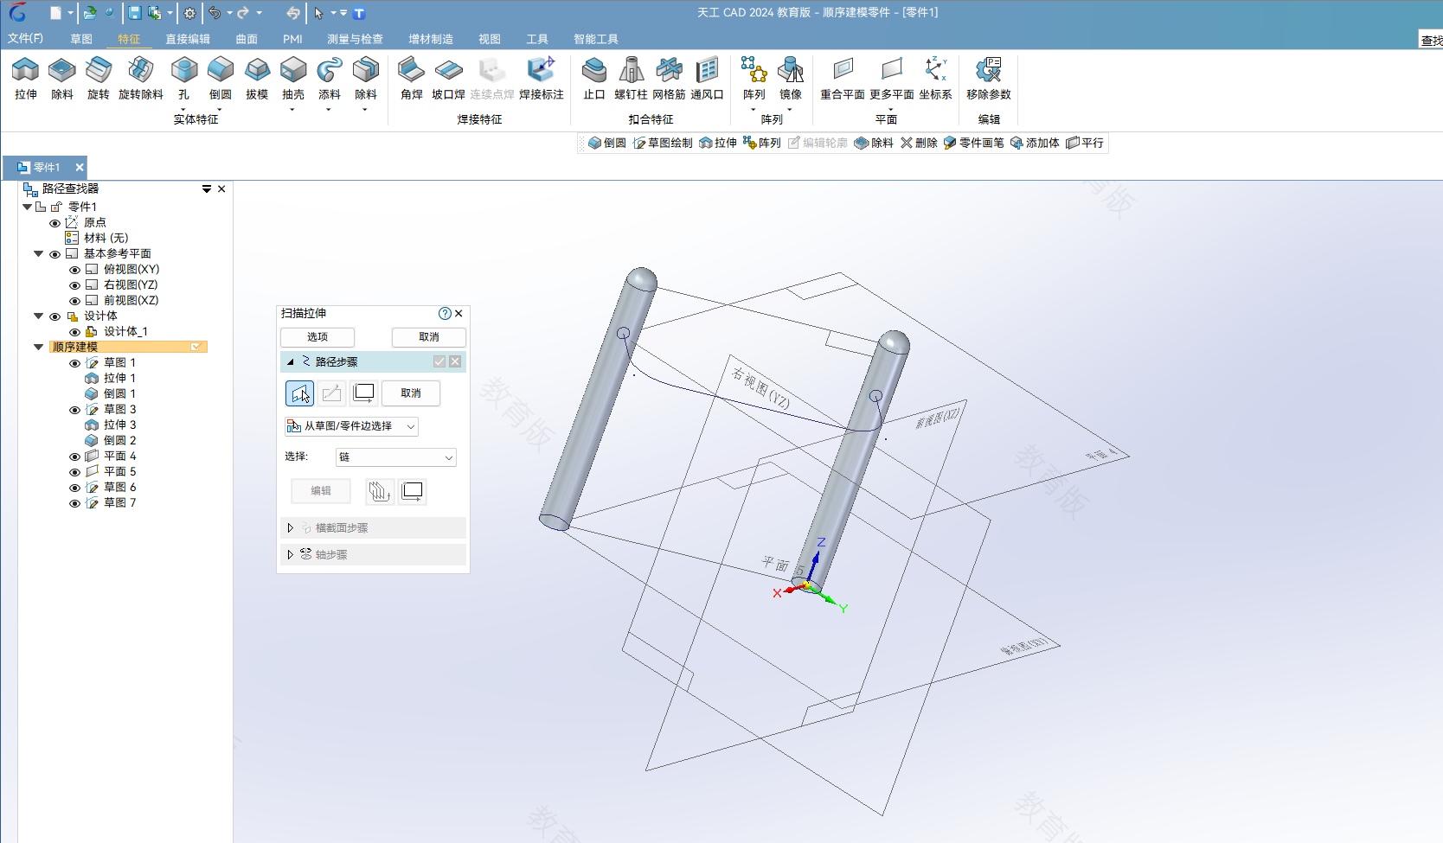1443x843 pixels.
Task: Select the 坐标系 coordinate system tool
Action: click(935, 79)
